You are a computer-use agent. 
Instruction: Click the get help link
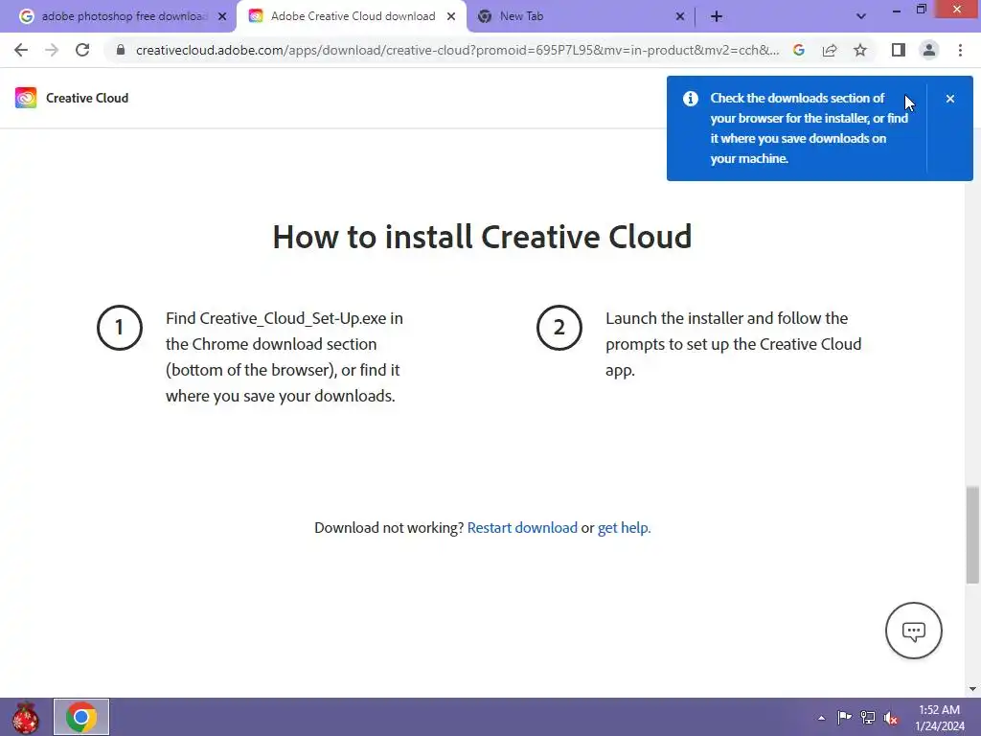coord(625,528)
